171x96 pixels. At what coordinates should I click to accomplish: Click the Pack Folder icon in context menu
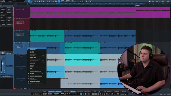pyautogui.click(x=29, y=78)
